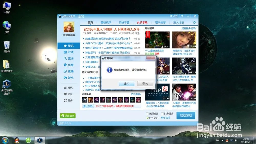Open the 12:44 video thumbnail

[x=184, y=40]
